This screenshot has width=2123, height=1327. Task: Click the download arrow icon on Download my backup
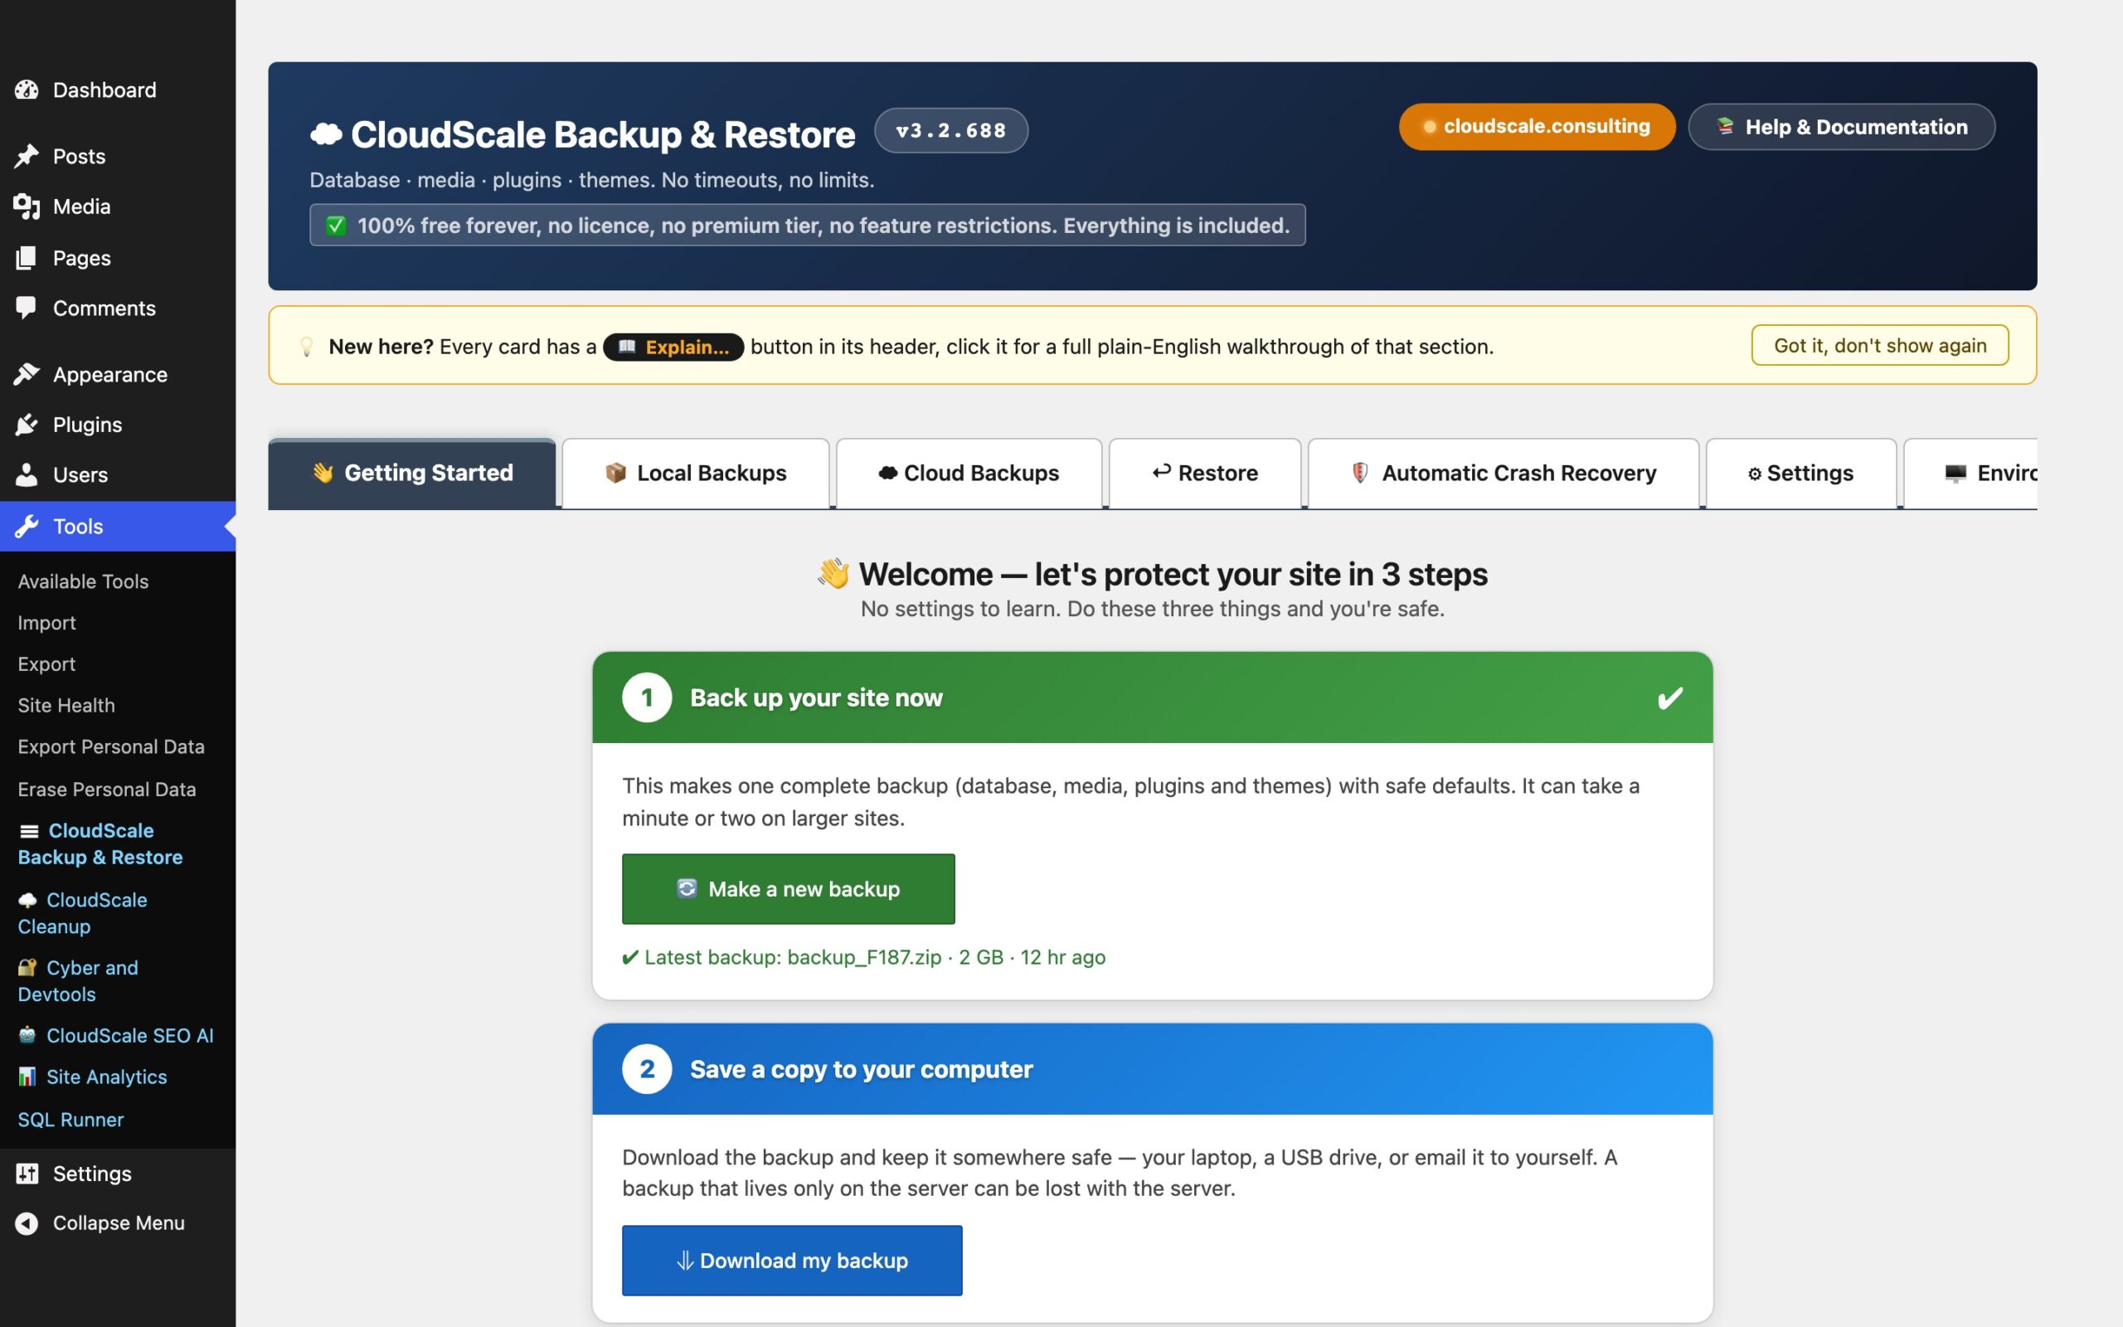pos(685,1261)
